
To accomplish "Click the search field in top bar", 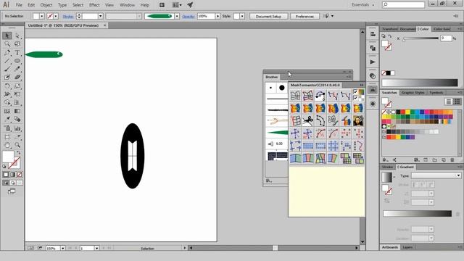I will [x=403, y=5].
